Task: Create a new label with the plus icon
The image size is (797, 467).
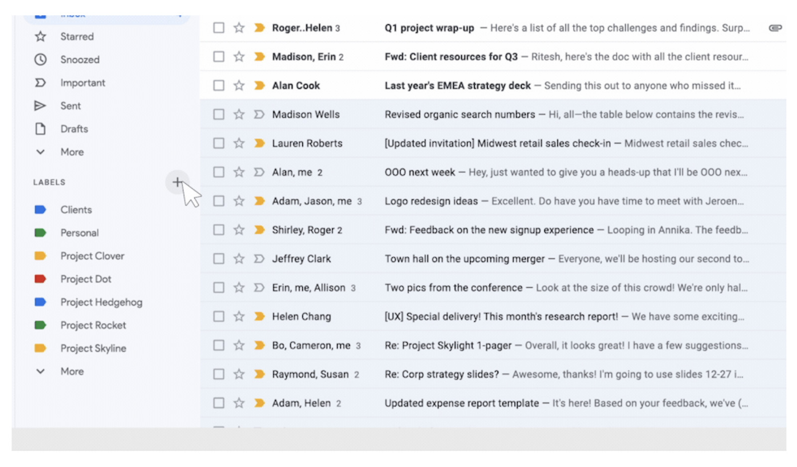Action: [177, 182]
